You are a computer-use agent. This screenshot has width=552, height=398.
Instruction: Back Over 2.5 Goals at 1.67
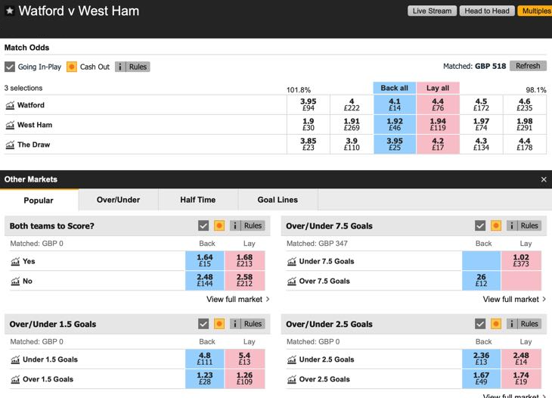pos(481,378)
